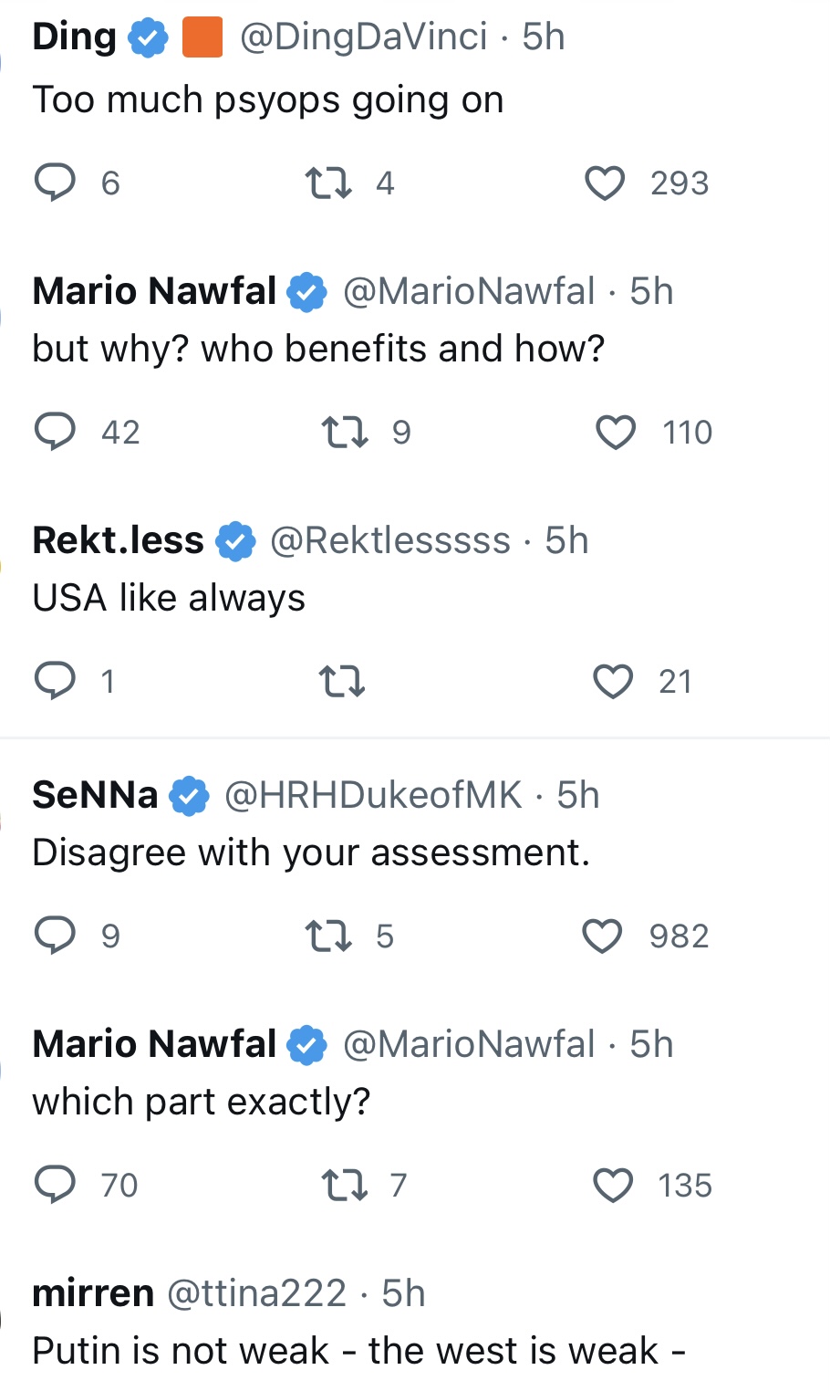Retweet 'which part exactly?' tweet
Image resolution: width=830 pixels, height=1391 pixels.
pos(345,1185)
